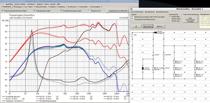Enable Druckansicht statt Editoransicht
The image size is (210, 103).
pos(133,19)
